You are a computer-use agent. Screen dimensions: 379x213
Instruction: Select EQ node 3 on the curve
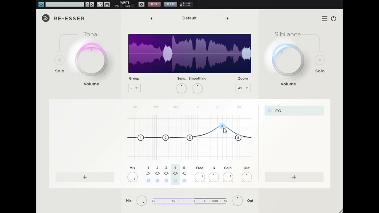click(x=190, y=138)
